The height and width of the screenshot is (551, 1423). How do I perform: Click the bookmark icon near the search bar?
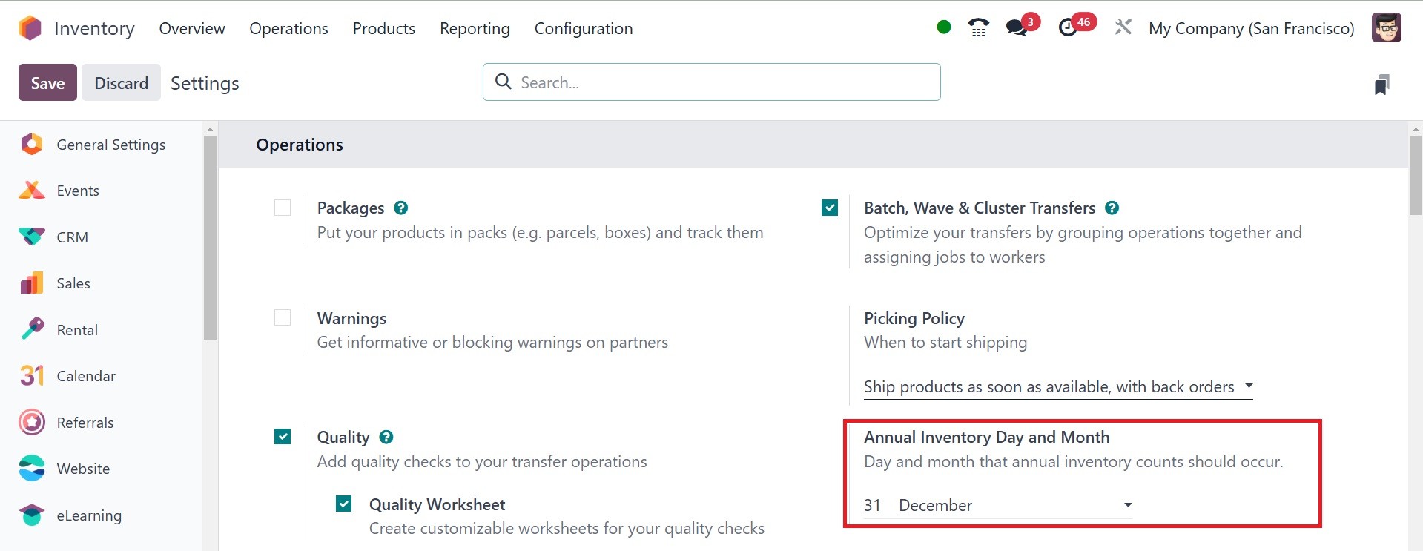tap(1381, 85)
